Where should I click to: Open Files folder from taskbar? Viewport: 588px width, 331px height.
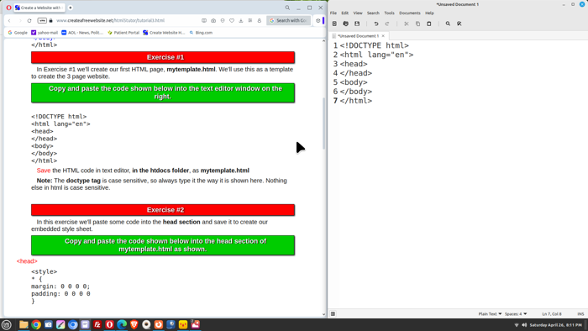tap(24, 324)
